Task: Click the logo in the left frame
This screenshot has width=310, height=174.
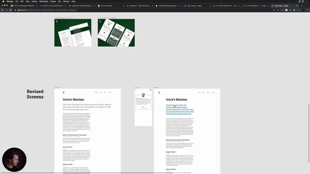Action: (63, 92)
